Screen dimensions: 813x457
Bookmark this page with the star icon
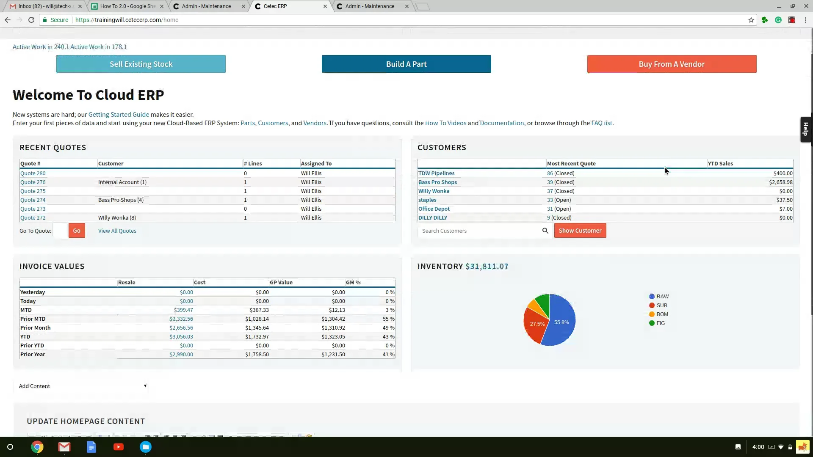pyautogui.click(x=751, y=20)
